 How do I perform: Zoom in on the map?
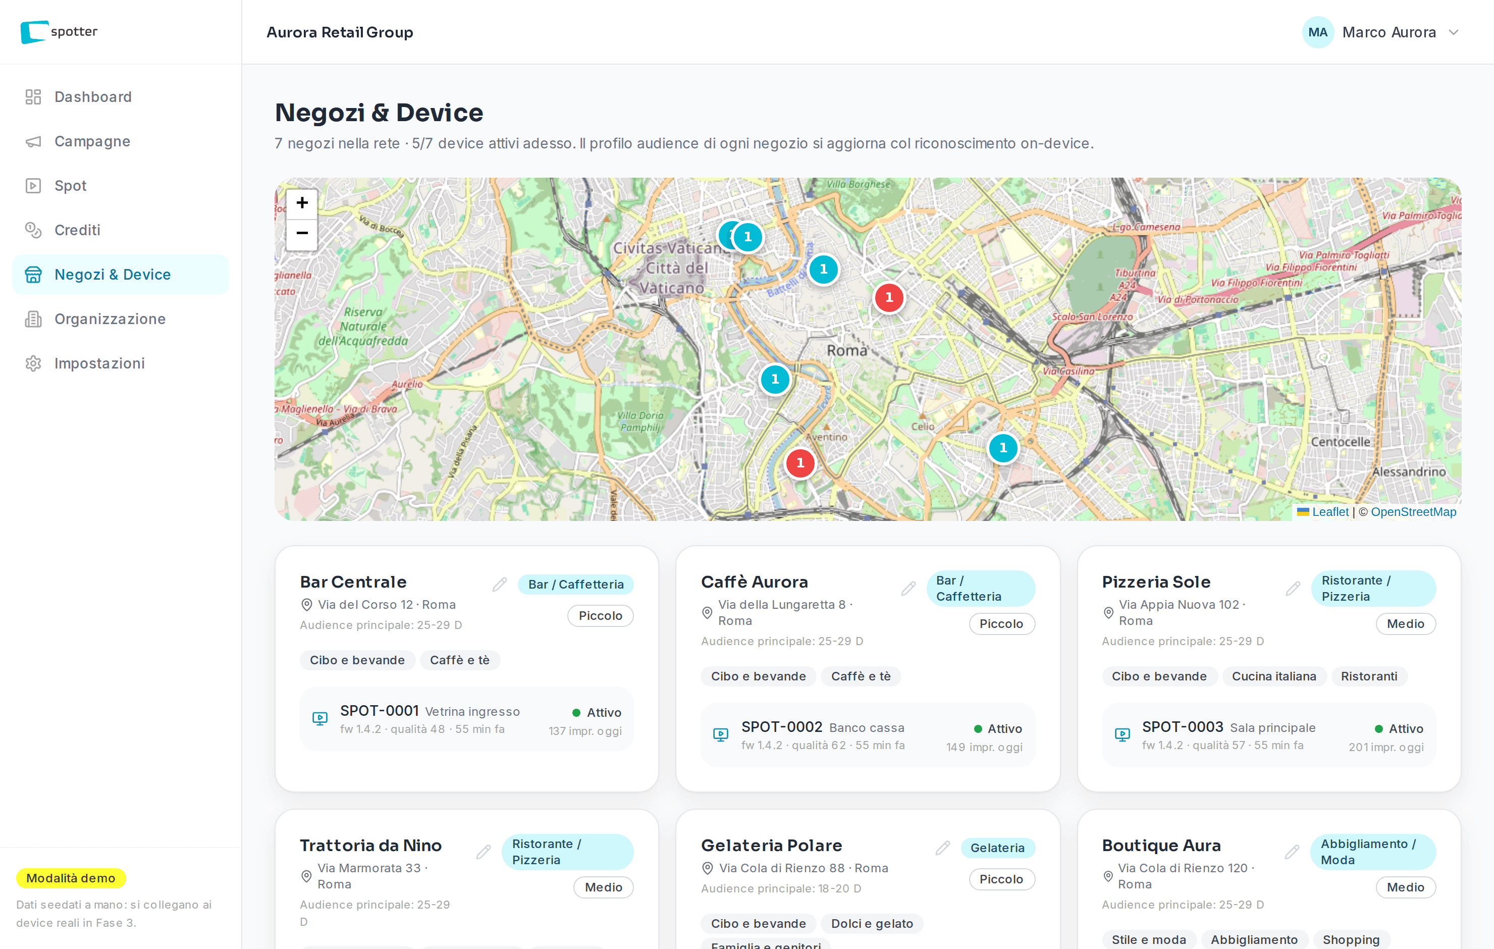pyautogui.click(x=301, y=203)
